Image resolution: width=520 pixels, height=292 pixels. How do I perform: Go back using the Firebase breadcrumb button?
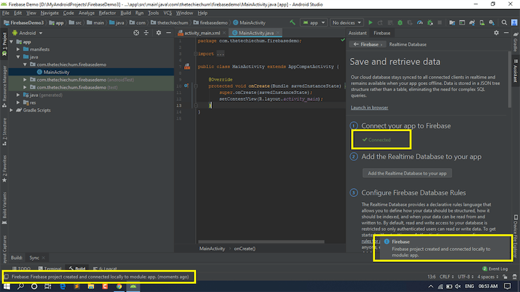[368, 44]
